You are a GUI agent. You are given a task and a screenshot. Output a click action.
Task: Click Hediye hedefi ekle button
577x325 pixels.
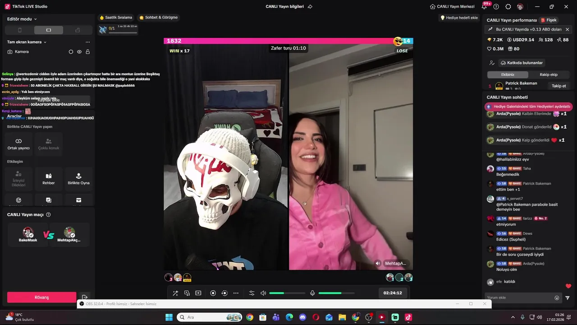click(x=459, y=18)
